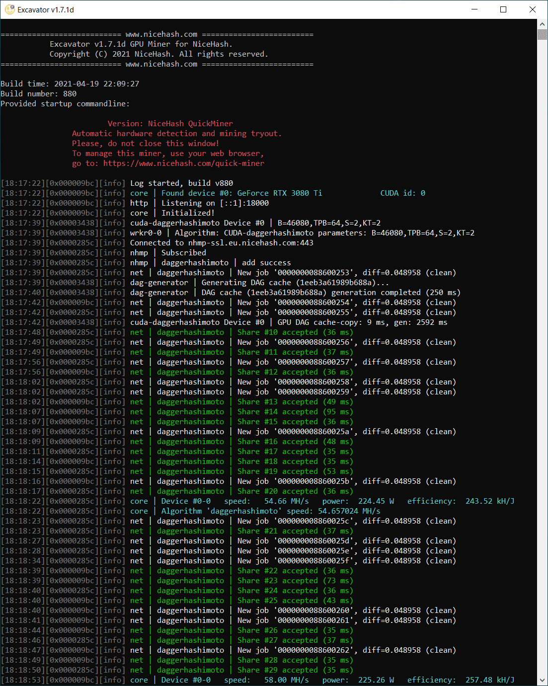
Task: Click the scrollbar up arrow
Action: point(542,24)
